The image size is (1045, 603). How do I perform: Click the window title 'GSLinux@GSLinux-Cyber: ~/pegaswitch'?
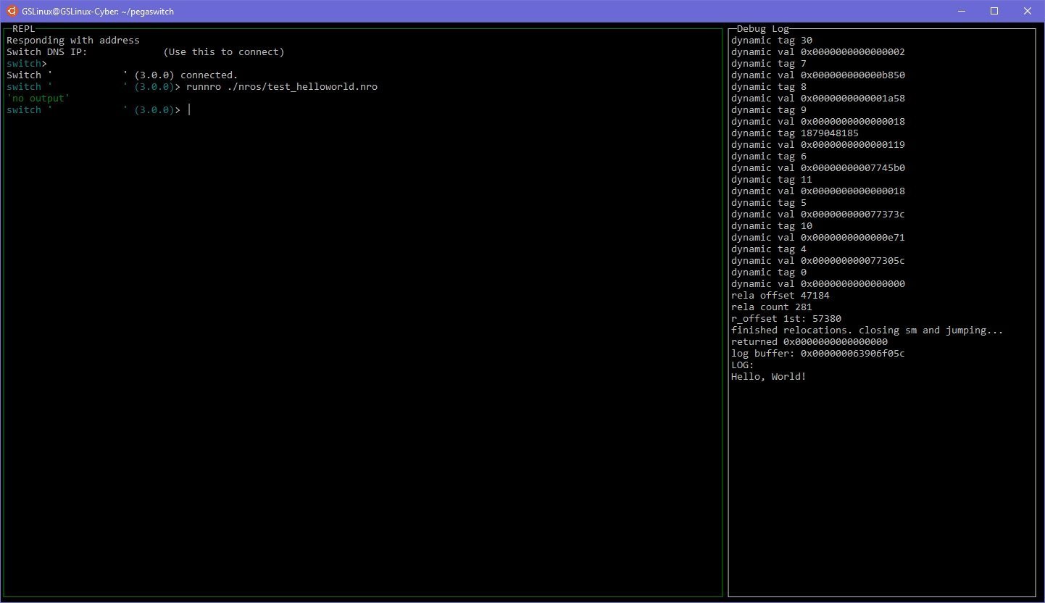click(98, 12)
